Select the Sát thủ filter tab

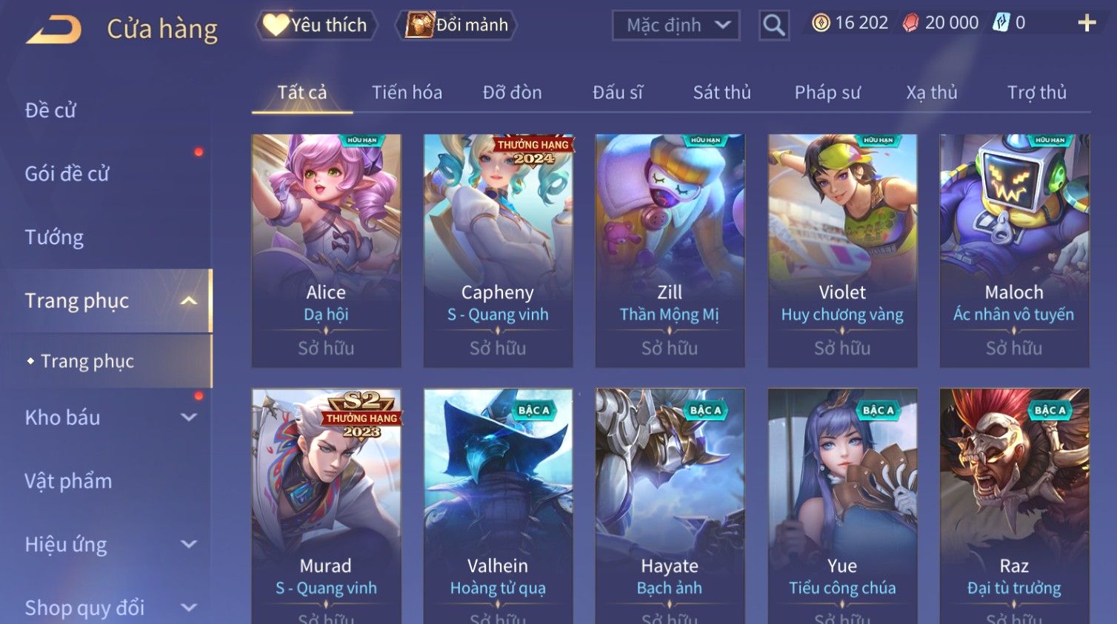[x=722, y=93]
